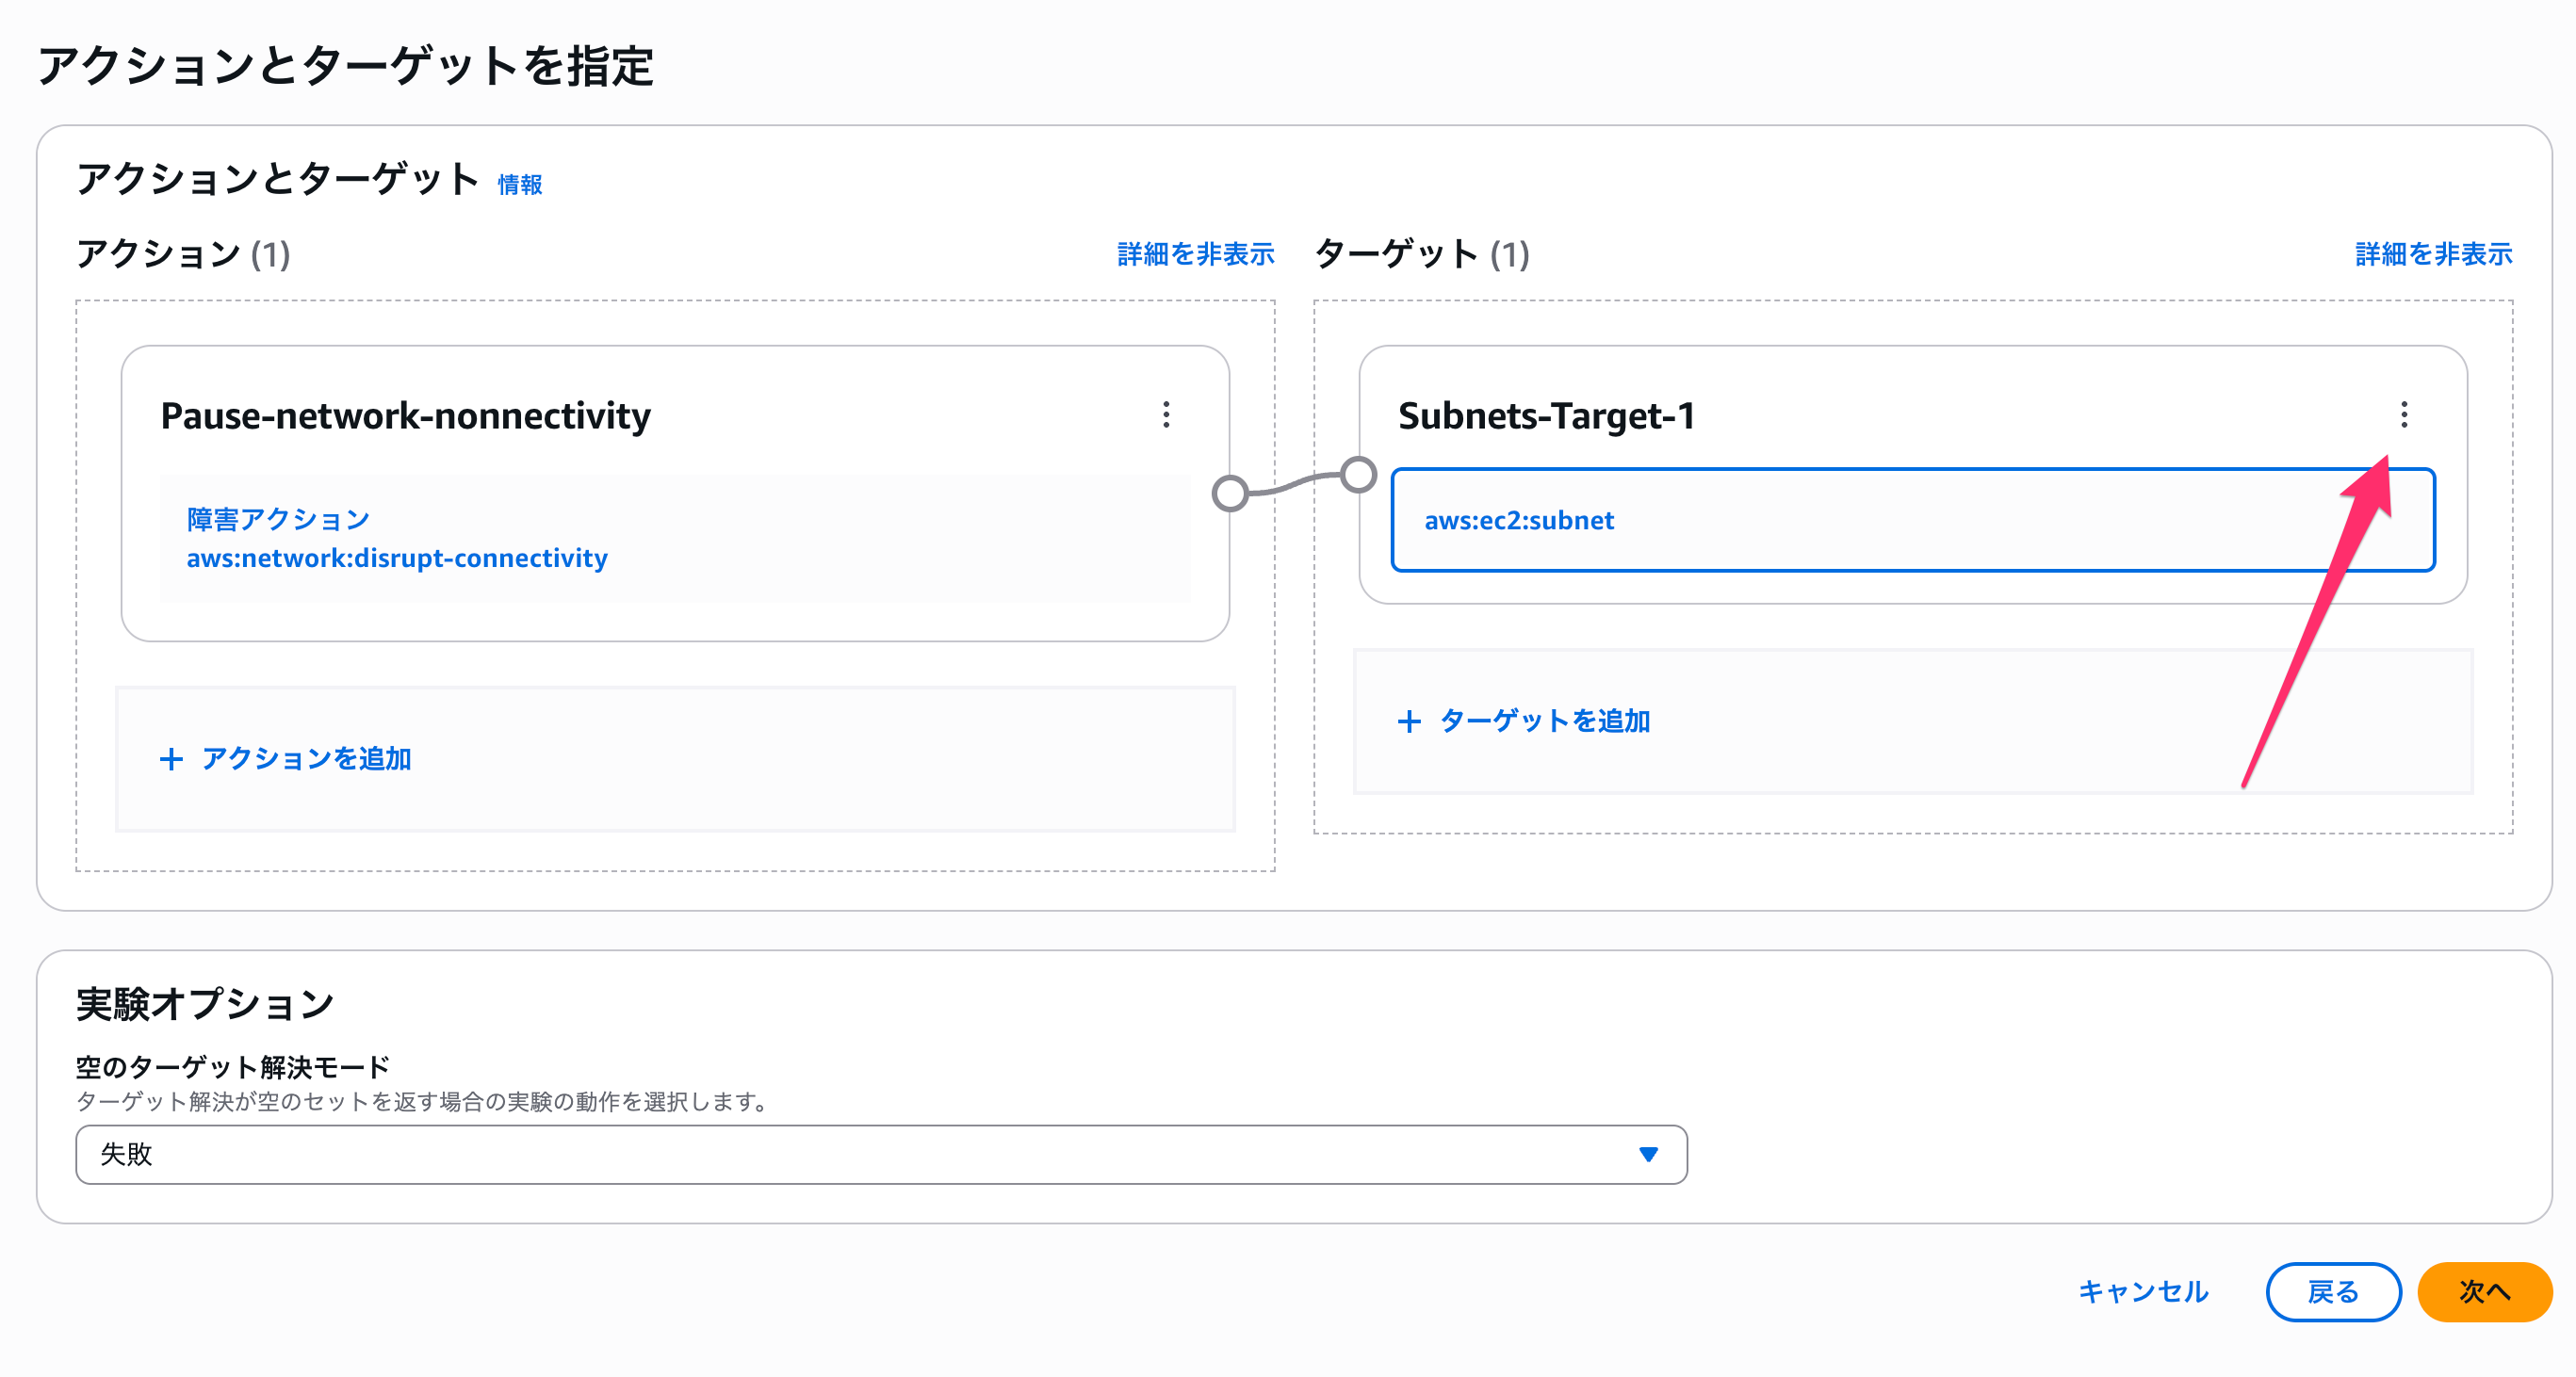
Task: Select the aws:ec2:subnet target box
Action: tap(1912, 520)
